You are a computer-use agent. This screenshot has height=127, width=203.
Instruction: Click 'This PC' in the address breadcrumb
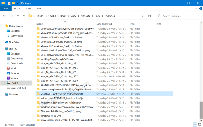(x=40, y=16)
